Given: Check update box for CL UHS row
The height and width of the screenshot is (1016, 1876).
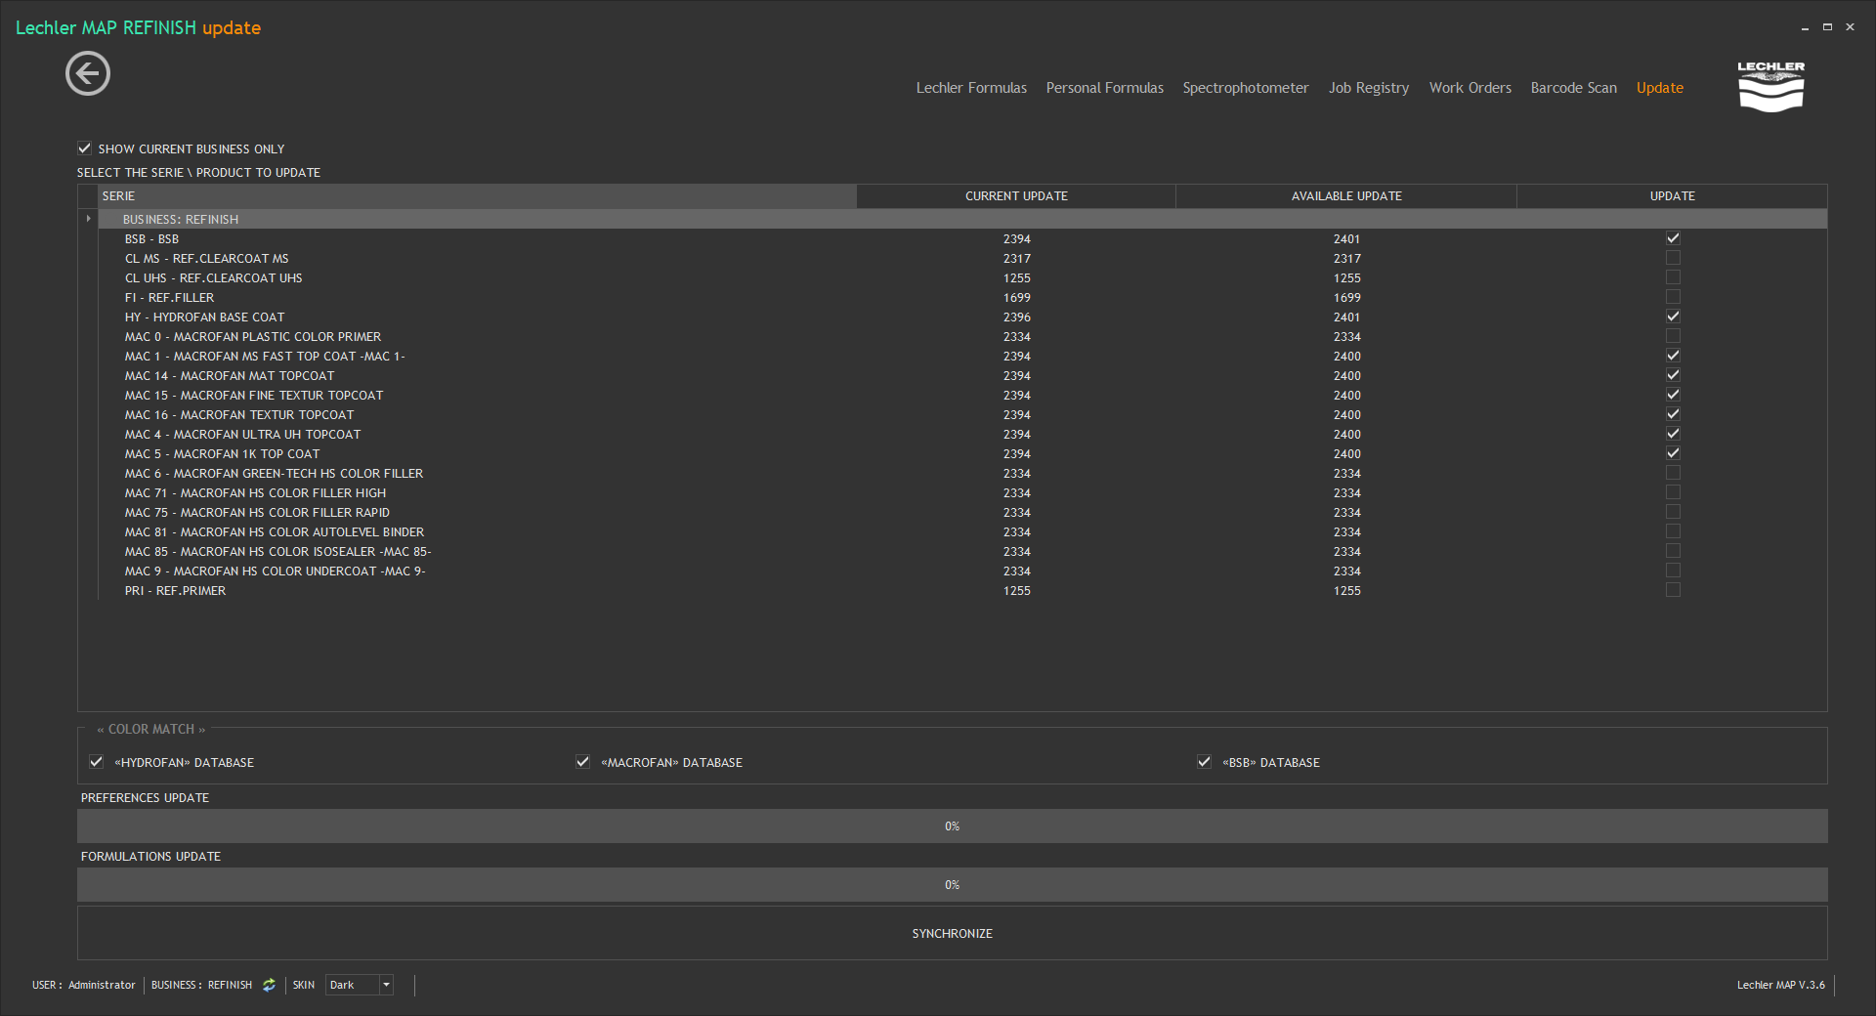Looking at the screenshot, I should point(1673,277).
